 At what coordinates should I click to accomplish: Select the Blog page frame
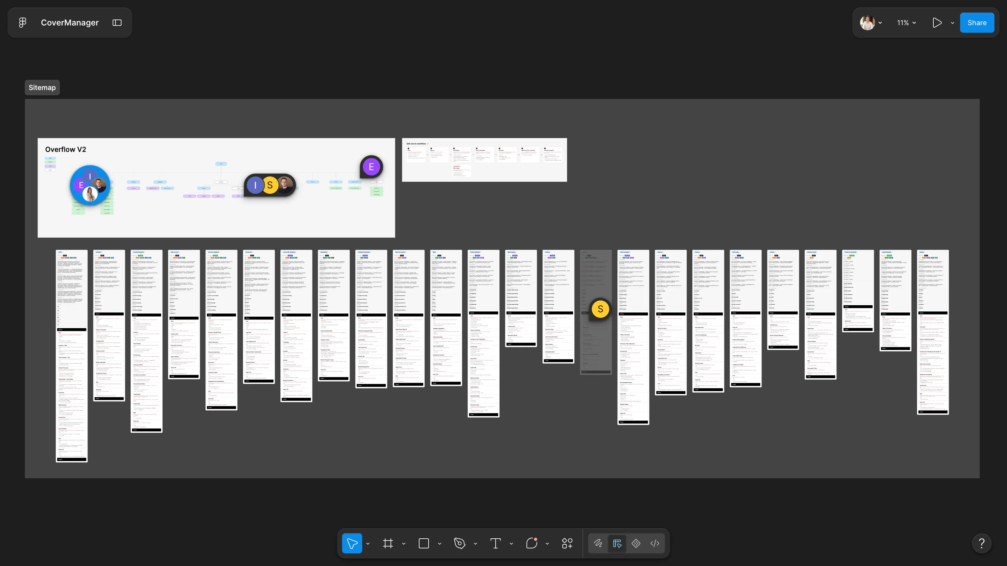[446, 318]
